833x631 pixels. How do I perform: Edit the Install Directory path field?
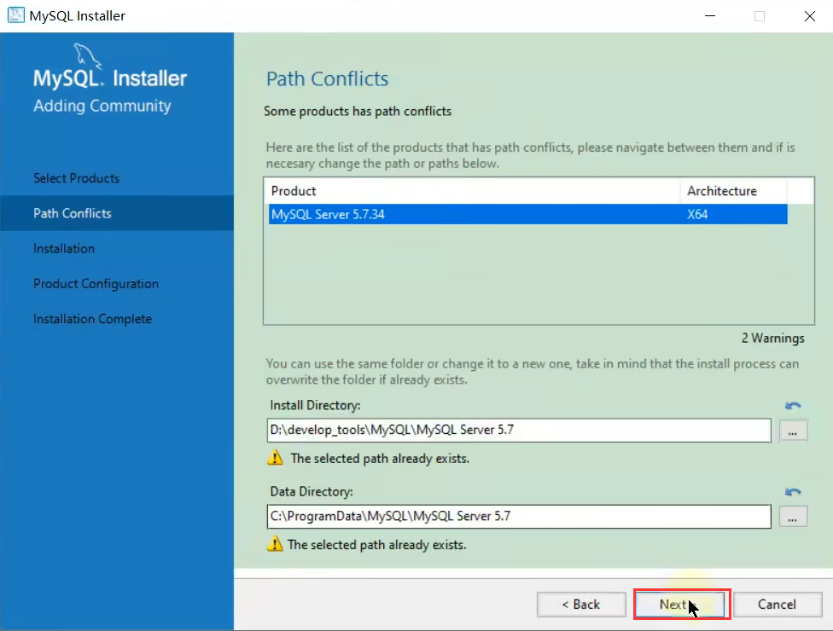pos(519,431)
